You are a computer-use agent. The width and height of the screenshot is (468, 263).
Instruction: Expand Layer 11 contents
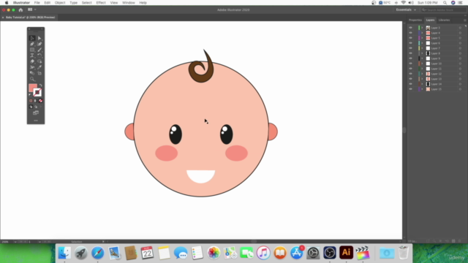click(423, 69)
